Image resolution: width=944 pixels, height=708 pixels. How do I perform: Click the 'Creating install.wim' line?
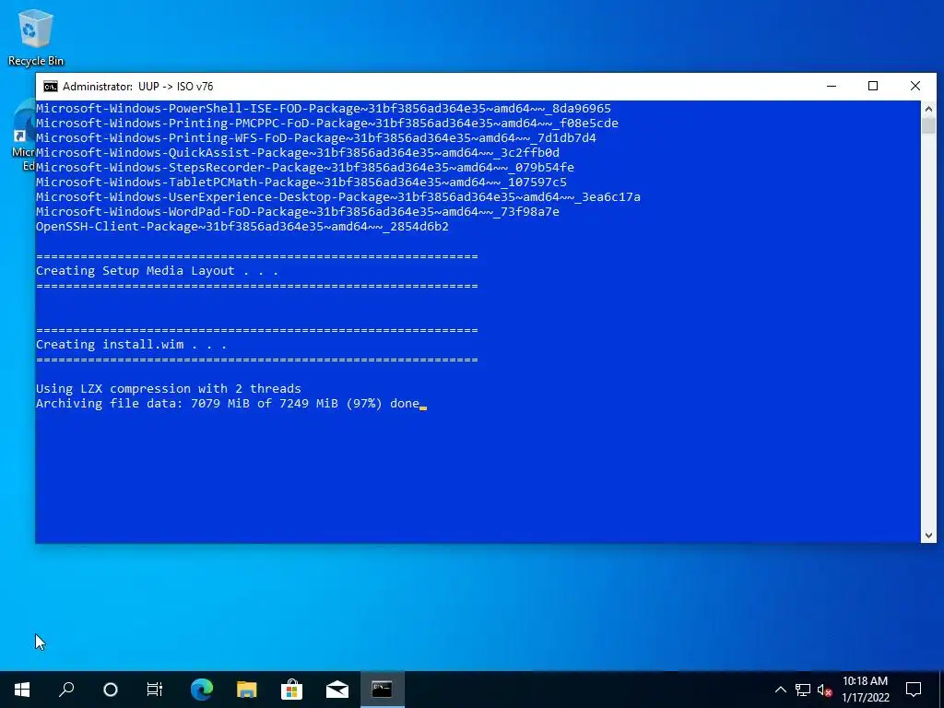[x=131, y=345]
